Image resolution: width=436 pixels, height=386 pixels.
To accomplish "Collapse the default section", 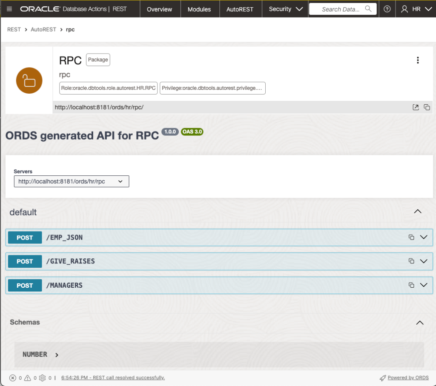I will tap(417, 212).
